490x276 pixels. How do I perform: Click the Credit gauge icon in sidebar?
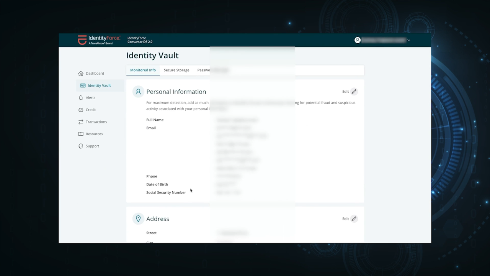(81, 110)
